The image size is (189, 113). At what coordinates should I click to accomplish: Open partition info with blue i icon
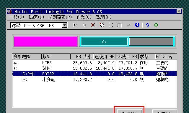tap(137, 25)
